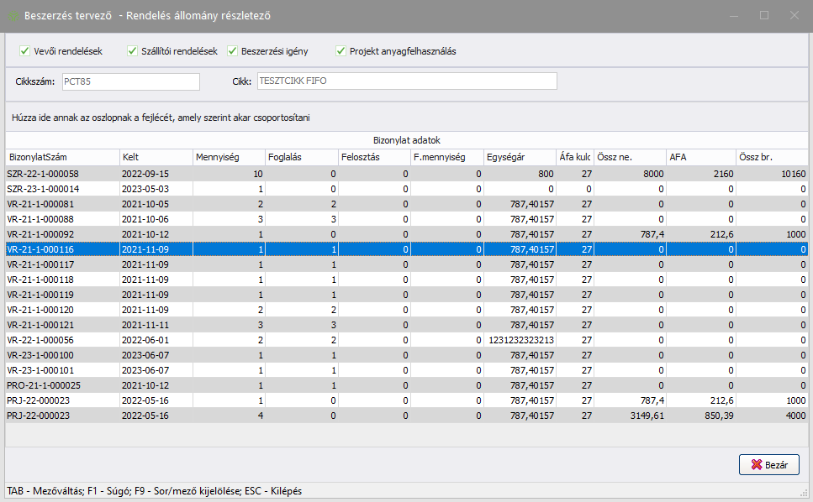Toggle Szállítói rendelések checkbox
Screen dimensions: 813x502
pyautogui.click(x=133, y=51)
